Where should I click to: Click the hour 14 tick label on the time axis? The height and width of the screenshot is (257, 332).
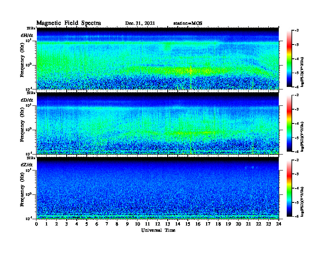point(178,224)
